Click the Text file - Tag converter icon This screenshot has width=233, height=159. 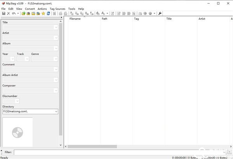coord(87,14)
